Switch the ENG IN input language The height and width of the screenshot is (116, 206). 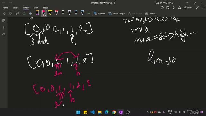click(170, 112)
